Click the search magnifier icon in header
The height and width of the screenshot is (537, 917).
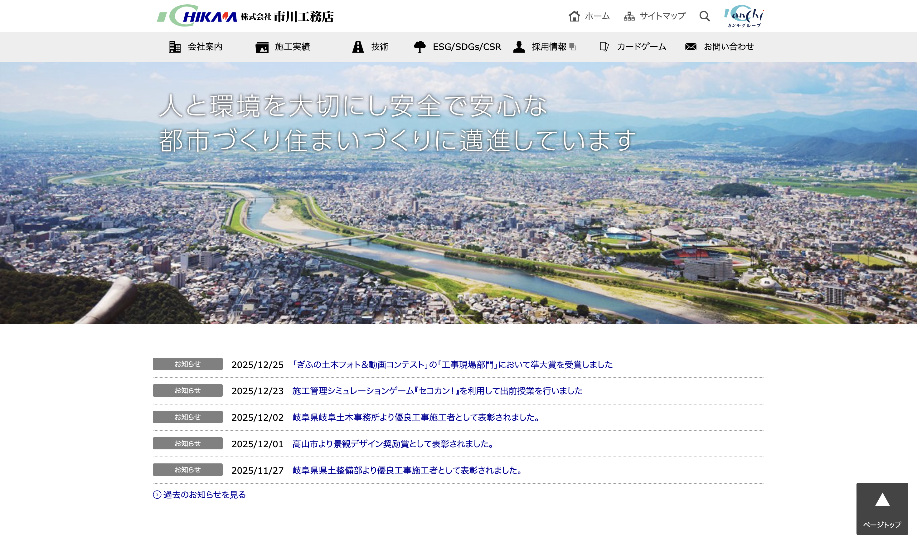coord(705,16)
